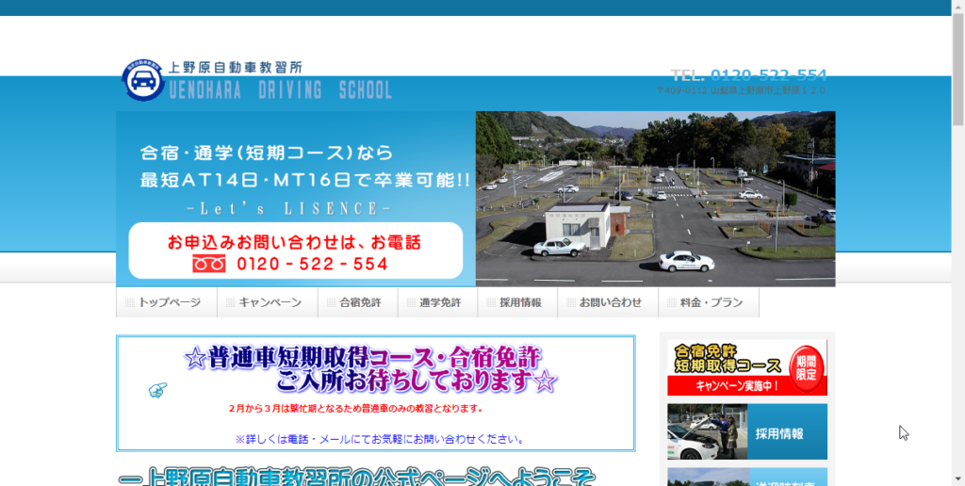Open the キャンペーン menu item
The width and height of the screenshot is (965, 486).
click(268, 302)
